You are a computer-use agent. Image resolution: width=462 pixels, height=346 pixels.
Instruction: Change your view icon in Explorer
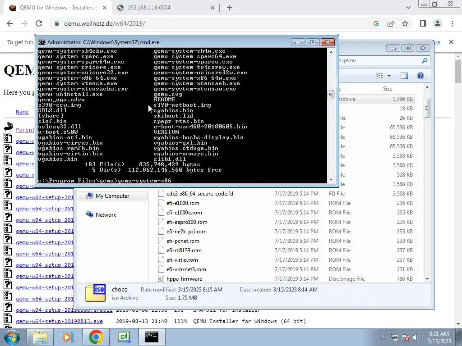tap(379, 76)
